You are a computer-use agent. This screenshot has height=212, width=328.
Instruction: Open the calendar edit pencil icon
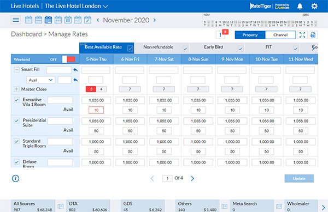click(x=87, y=20)
